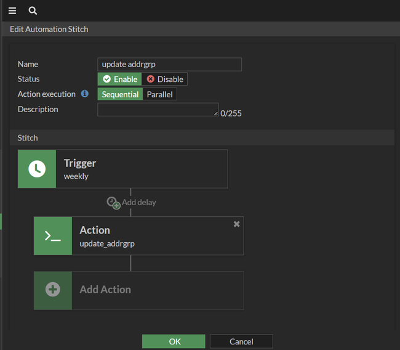Click the Trigger clock icon
Viewport: 400px width, 350px height.
click(x=37, y=169)
